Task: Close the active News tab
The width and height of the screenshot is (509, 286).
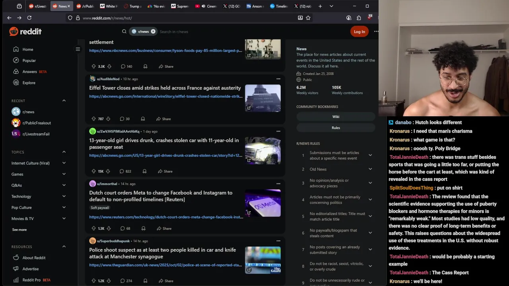Action: 69,6
